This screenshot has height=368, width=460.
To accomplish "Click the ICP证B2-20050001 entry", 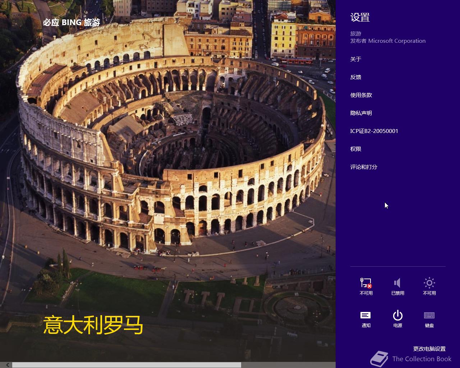I will tap(374, 131).
